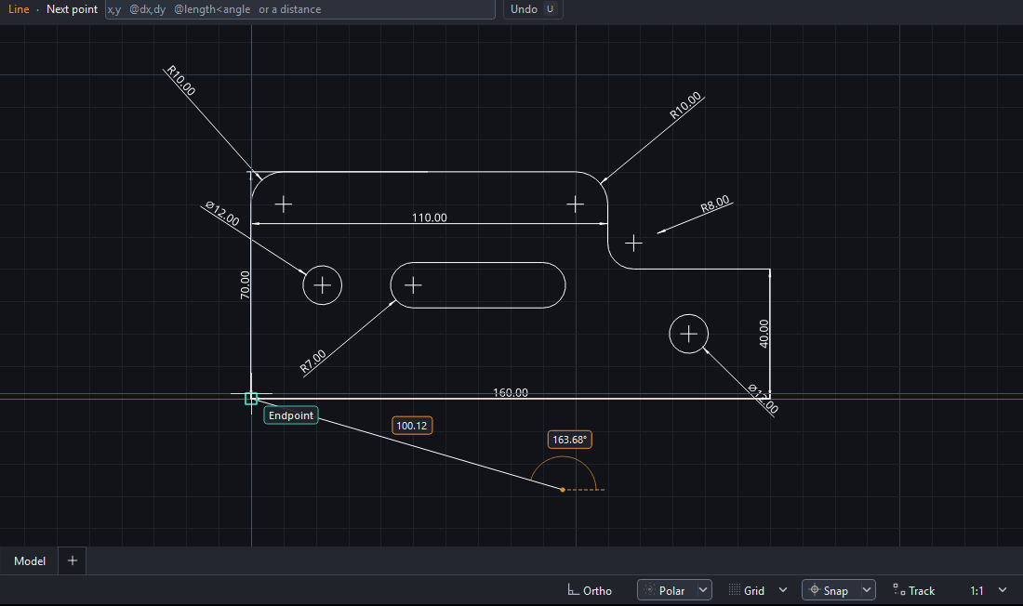Click the 1:1 scale label
The height and width of the screenshot is (606, 1023).
point(976,591)
